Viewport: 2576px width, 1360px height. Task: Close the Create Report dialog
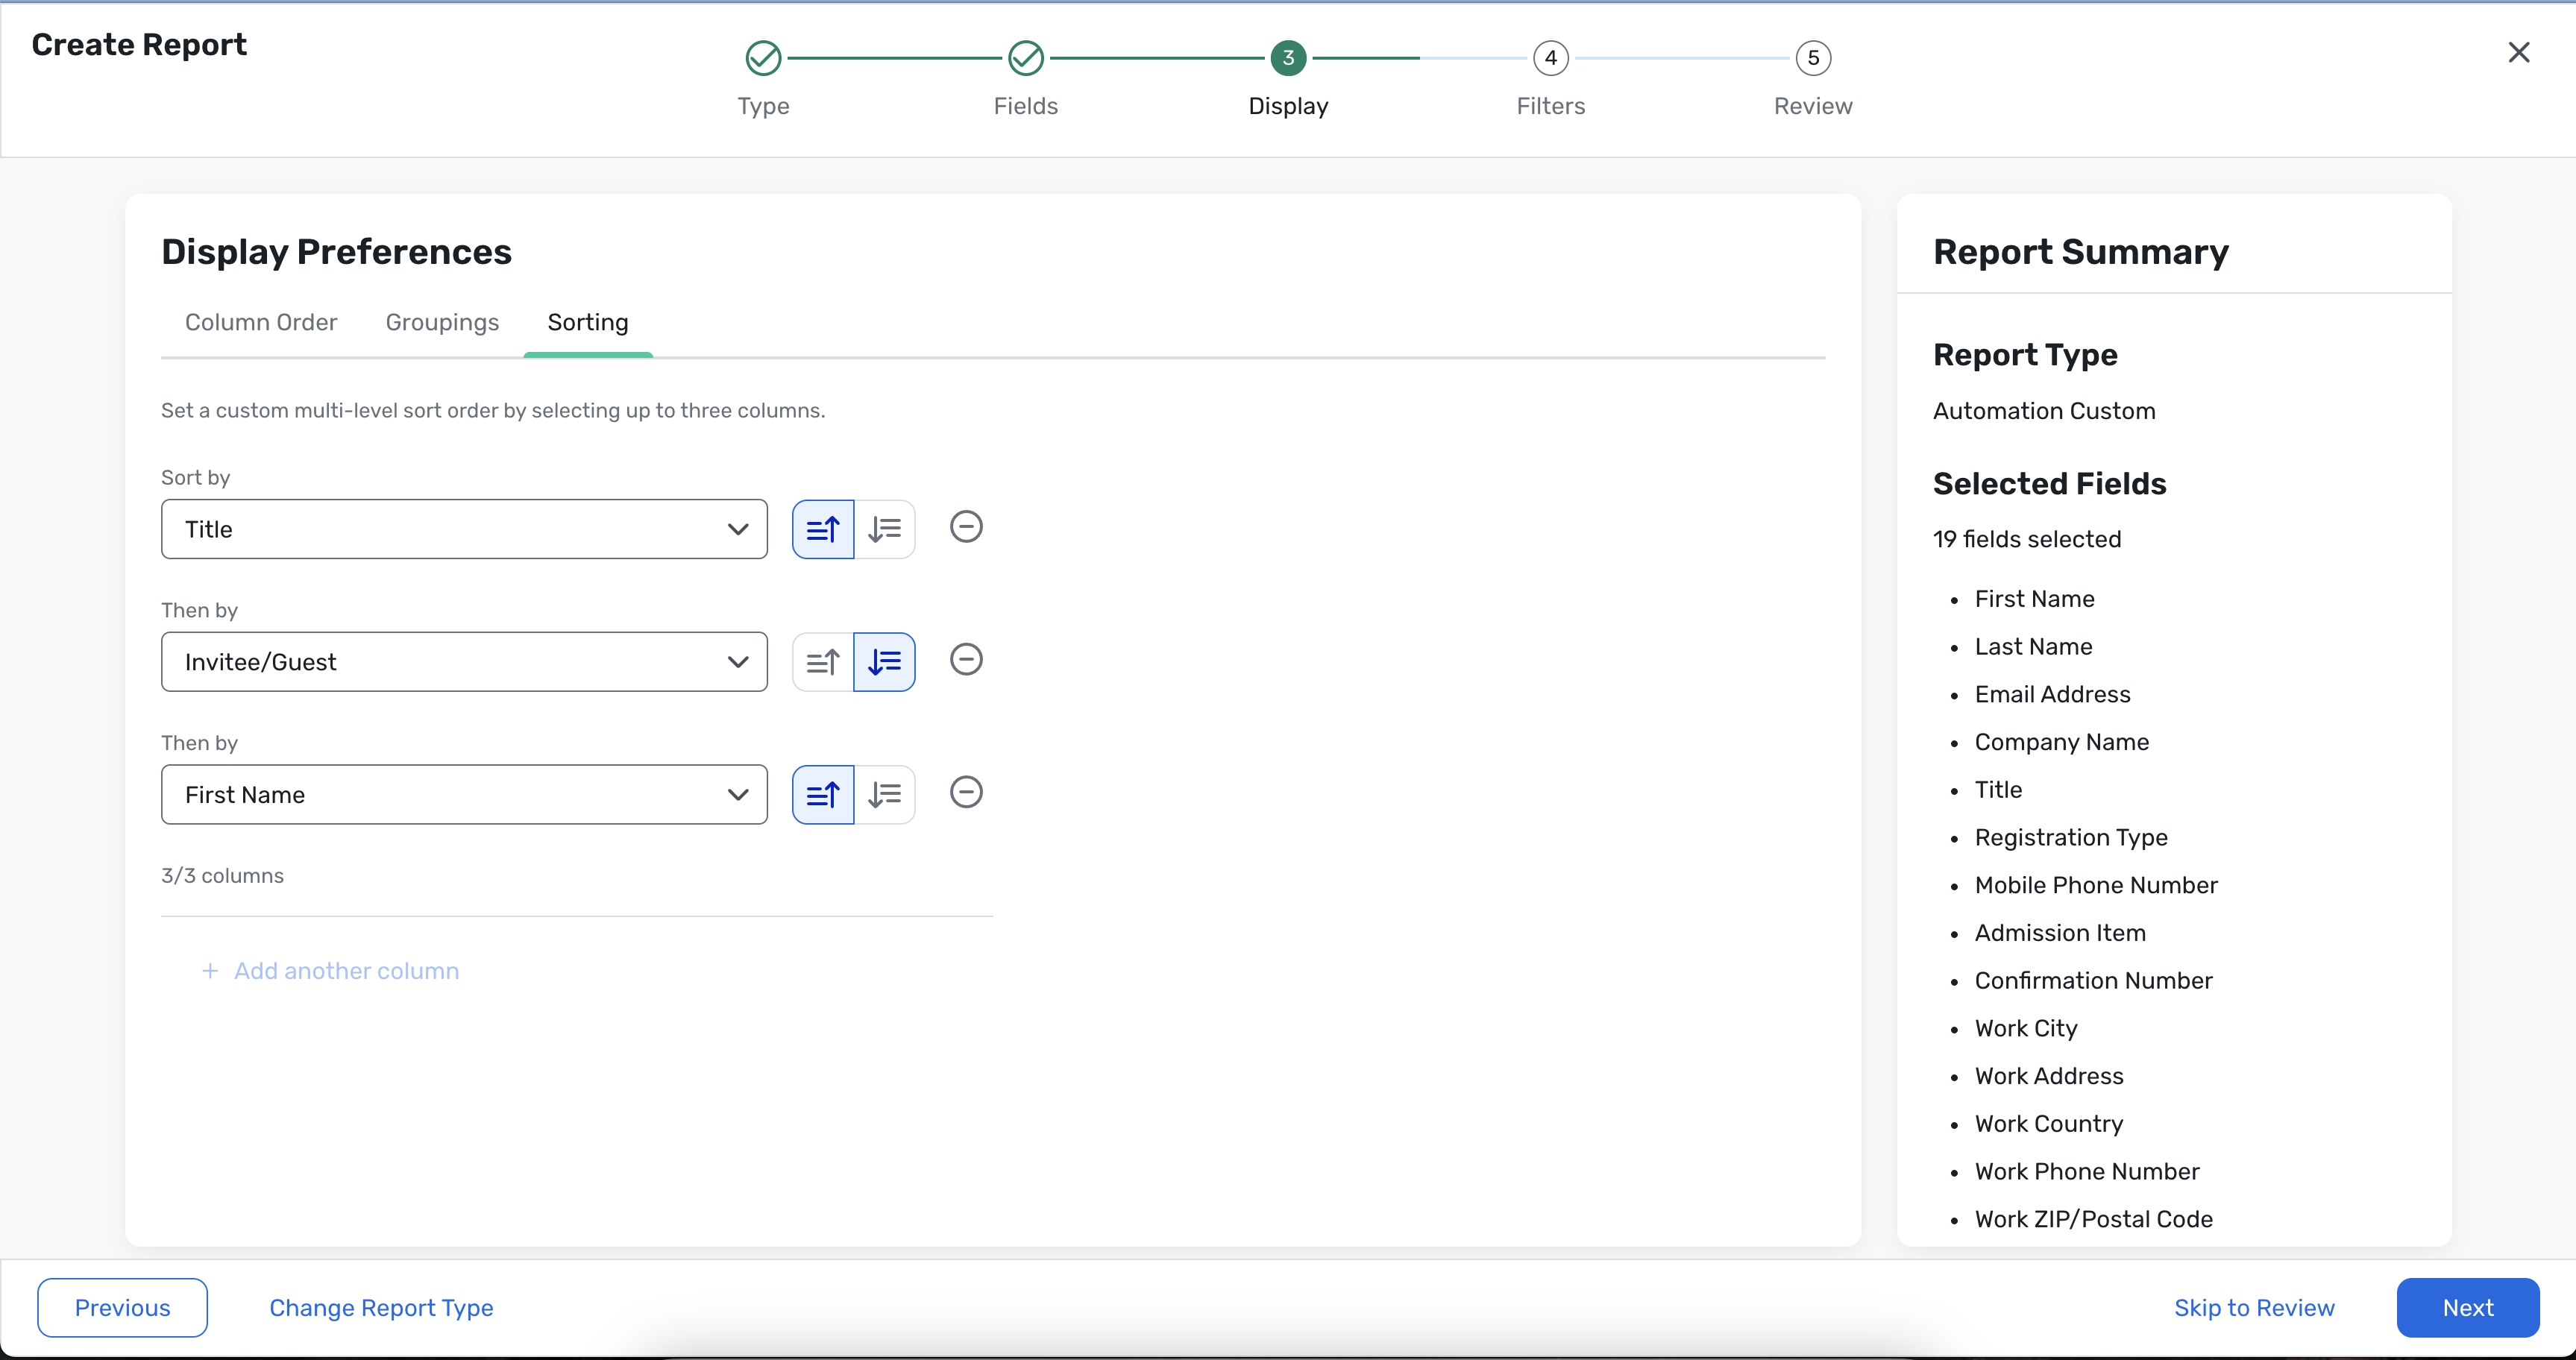click(2518, 52)
